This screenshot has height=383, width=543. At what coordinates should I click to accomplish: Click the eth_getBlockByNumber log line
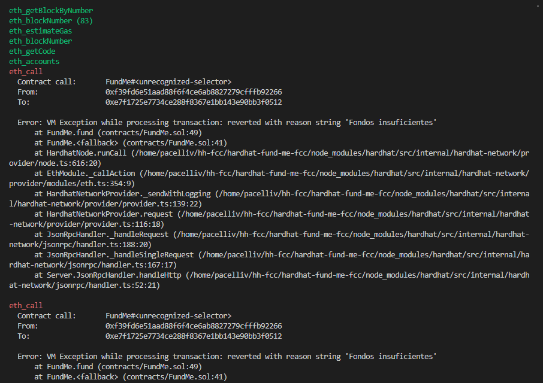(x=51, y=11)
